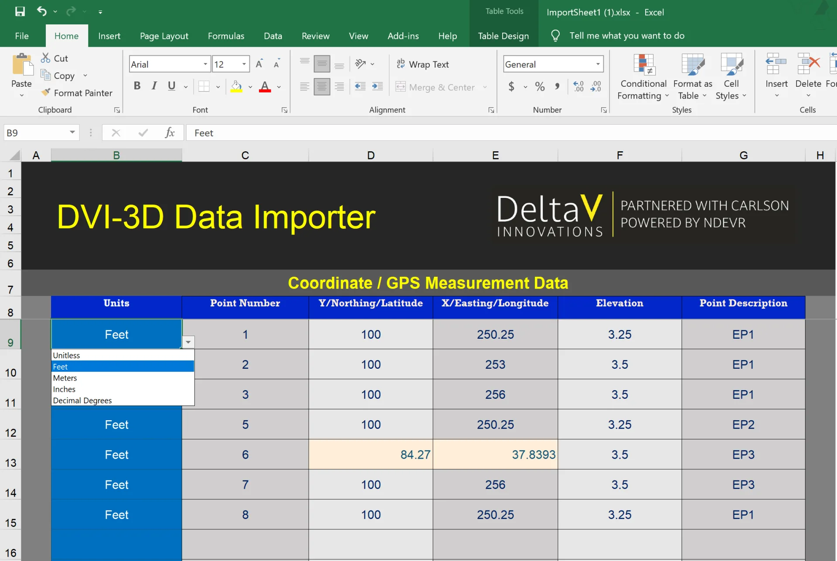837x561 pixels.
Task: Toggle middle vertical alignment
Action: [x=322, y=64]
